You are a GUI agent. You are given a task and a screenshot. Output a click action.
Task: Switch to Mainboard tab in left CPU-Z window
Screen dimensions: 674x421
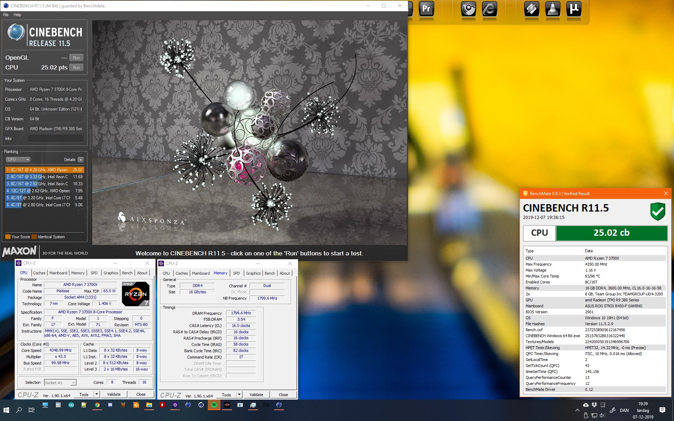[58, 273]
